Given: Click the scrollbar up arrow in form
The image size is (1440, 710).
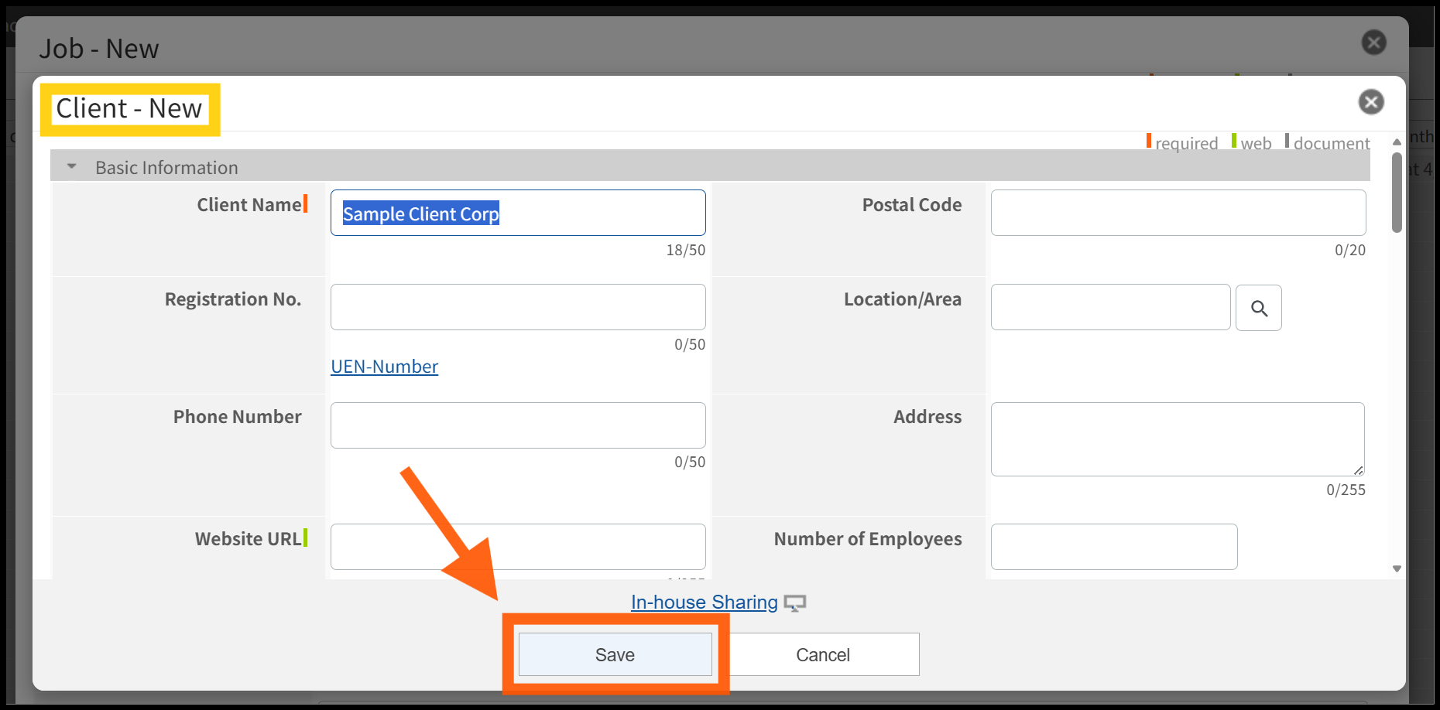Looking at the screenshot, I should point(1397,142).
